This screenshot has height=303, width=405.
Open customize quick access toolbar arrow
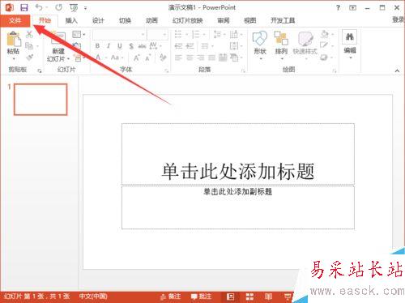coord(85,8)
